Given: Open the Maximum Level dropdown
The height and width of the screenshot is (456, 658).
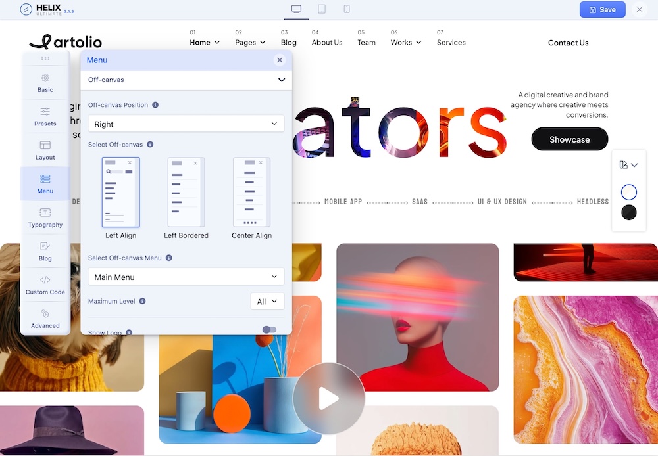Looking at the screenshot, I should click(x=267, y=301).
